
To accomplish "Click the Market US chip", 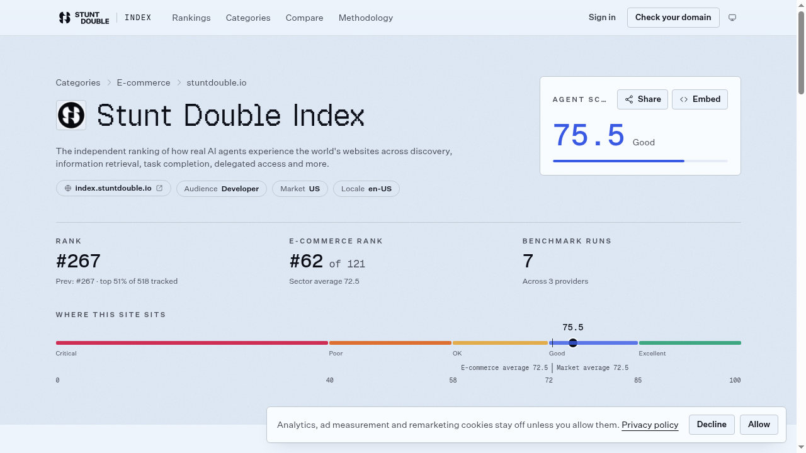I will 300,189.
